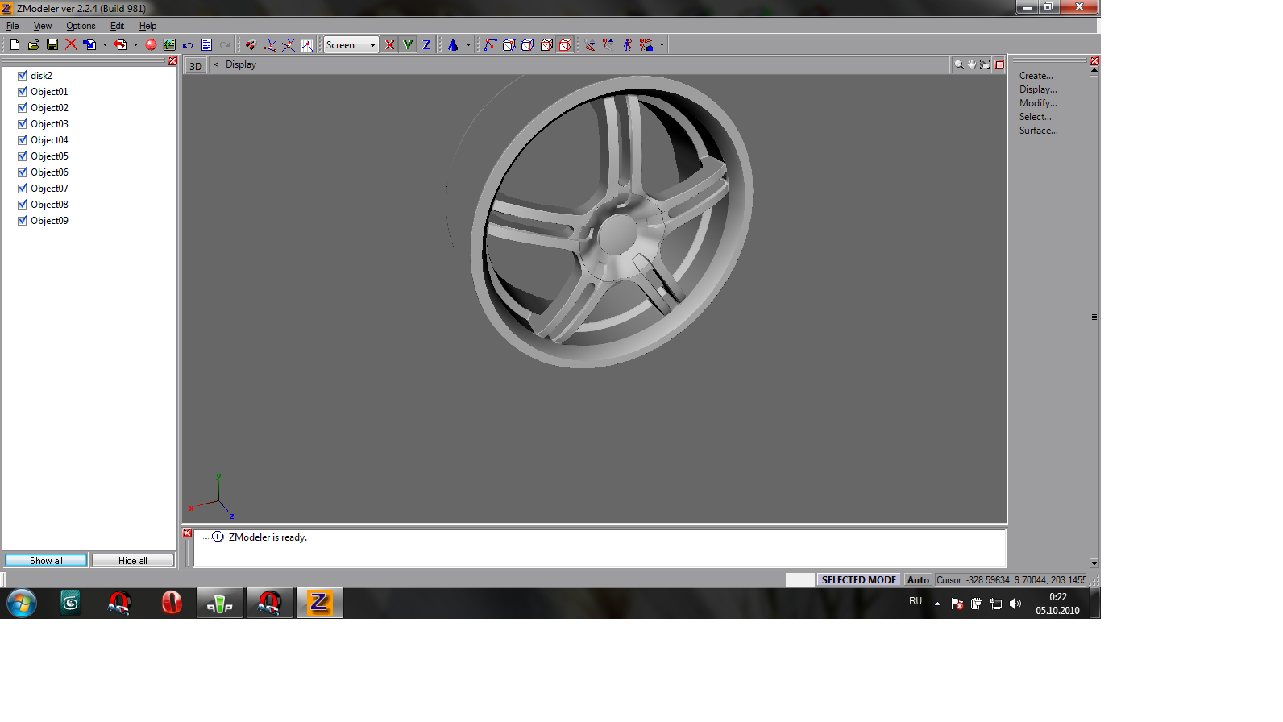Open the Options menu

click(x=81, y=26)
